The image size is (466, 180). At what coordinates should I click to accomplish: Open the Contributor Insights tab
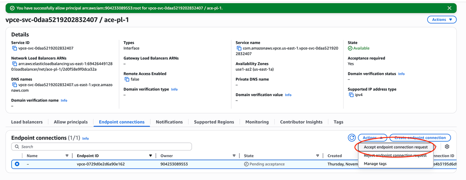pyautogui.click(x=301, y=122)
